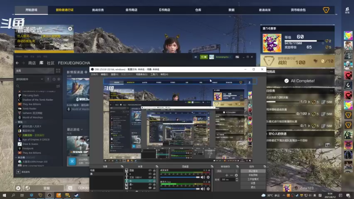This screenshot has width=354, height=199.
Task: Adjust the OBS transition duration stepper
Action: 237,180
